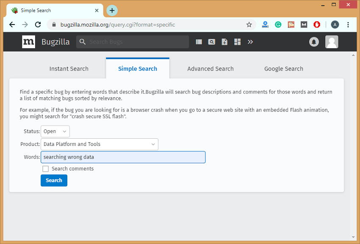Image resolution: width=360 pixels, height=244 pixels.
Task: View site info via the padlock icon
Action: click(54, 25)
